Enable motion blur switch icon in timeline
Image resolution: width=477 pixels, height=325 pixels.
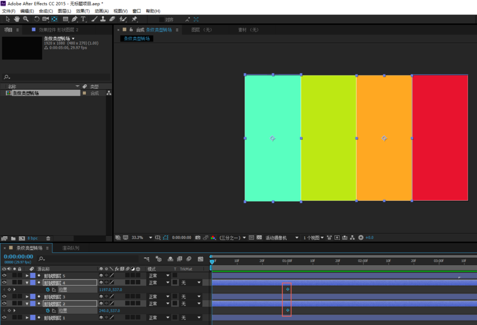[x=188, y=259]
